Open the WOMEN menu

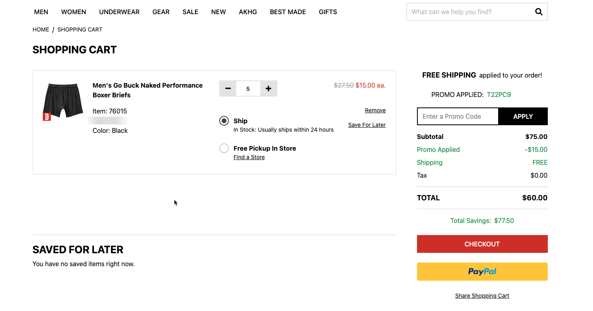click(73, 12)
